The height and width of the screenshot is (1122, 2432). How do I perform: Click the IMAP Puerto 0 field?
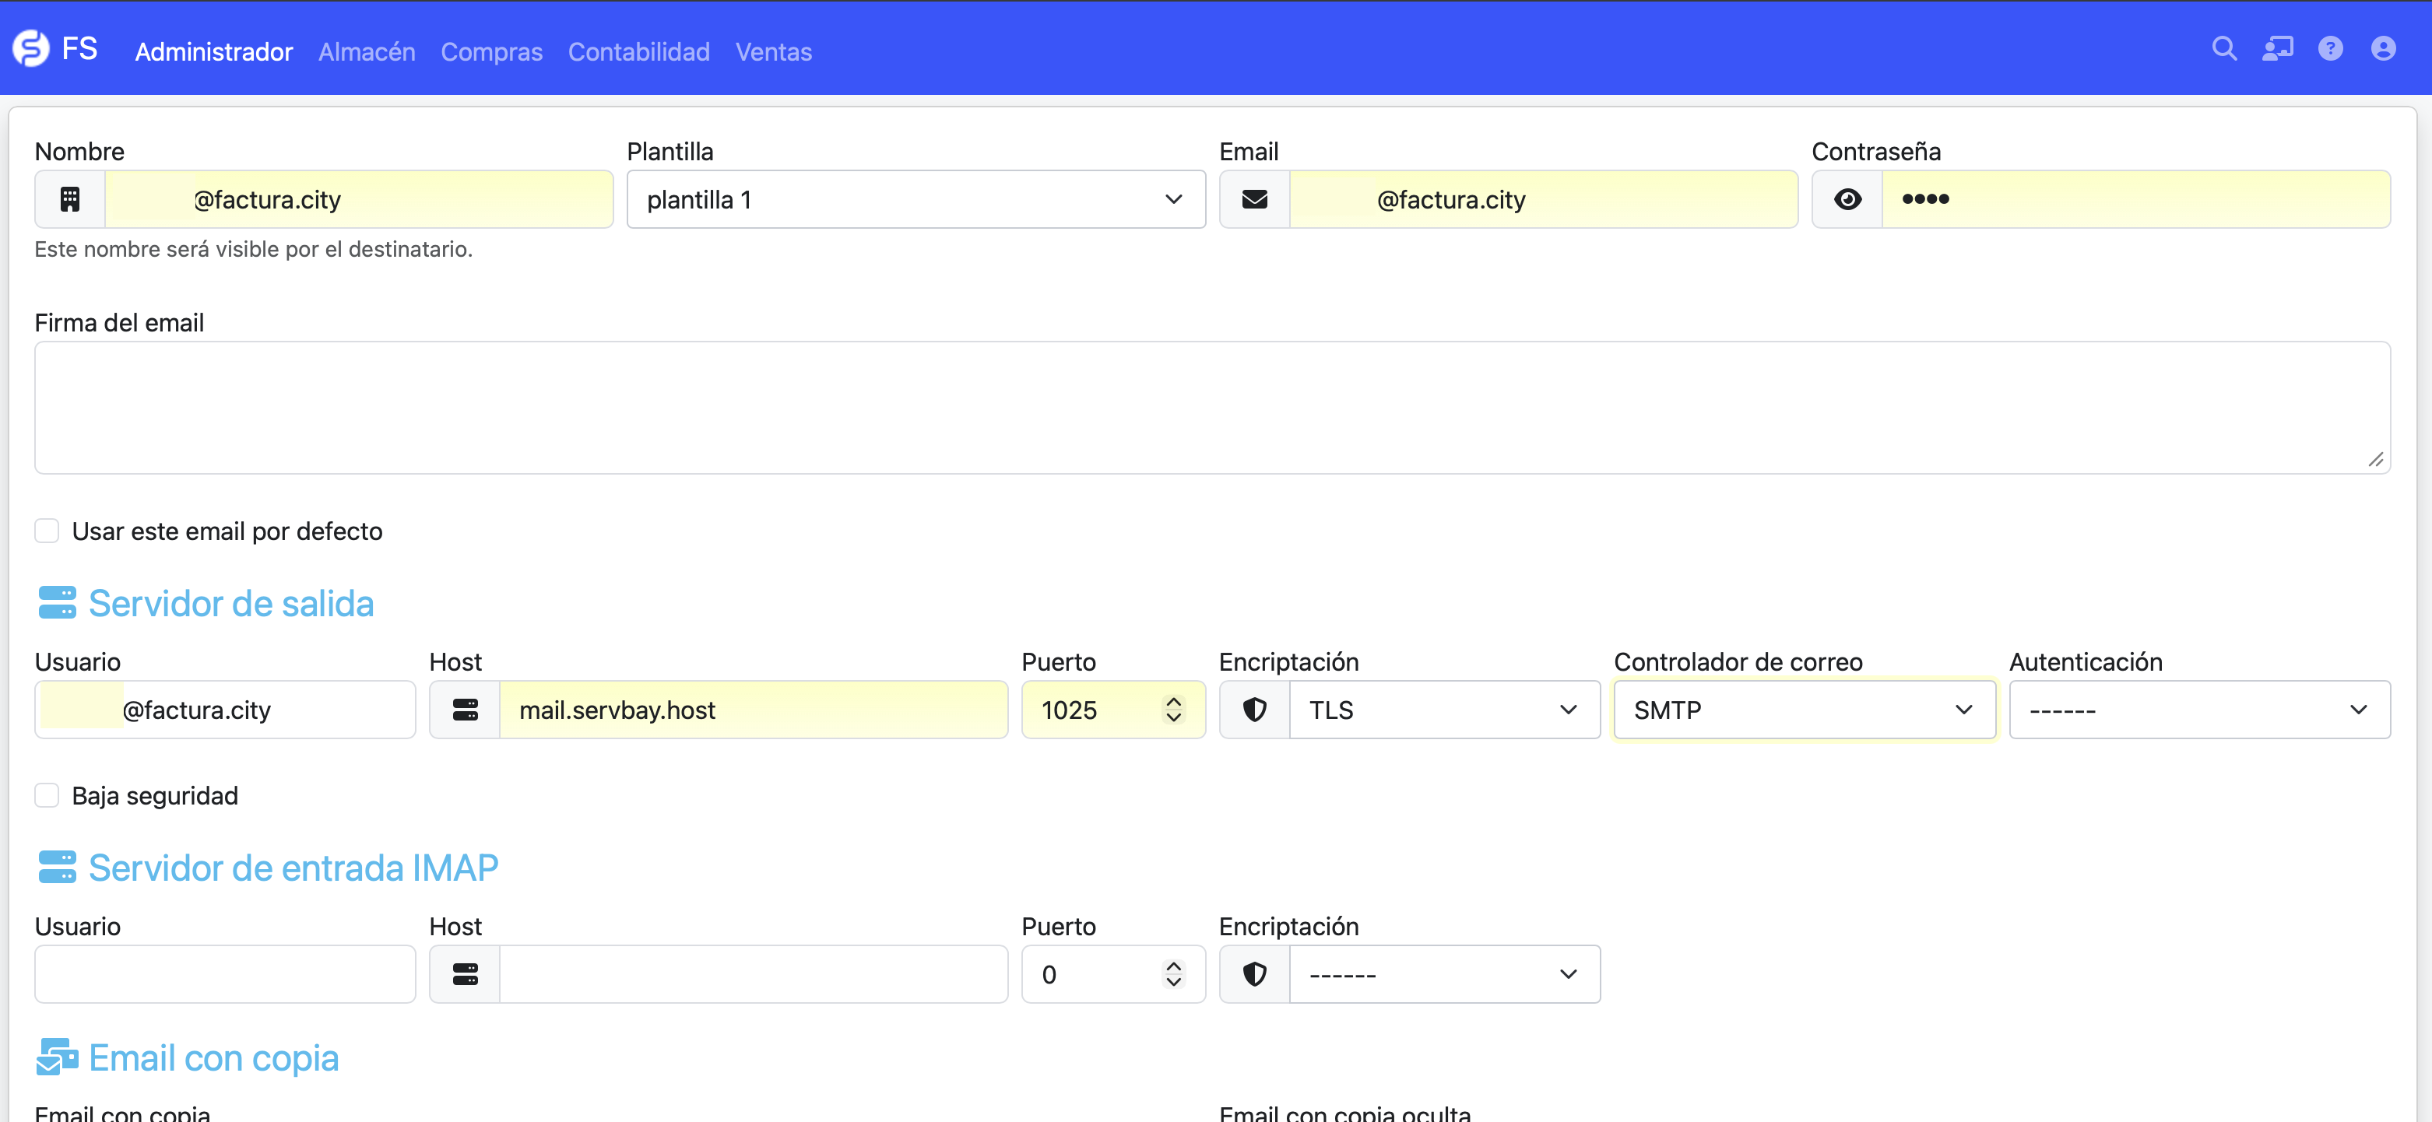pyautogui.click(x=1113, y=974)
